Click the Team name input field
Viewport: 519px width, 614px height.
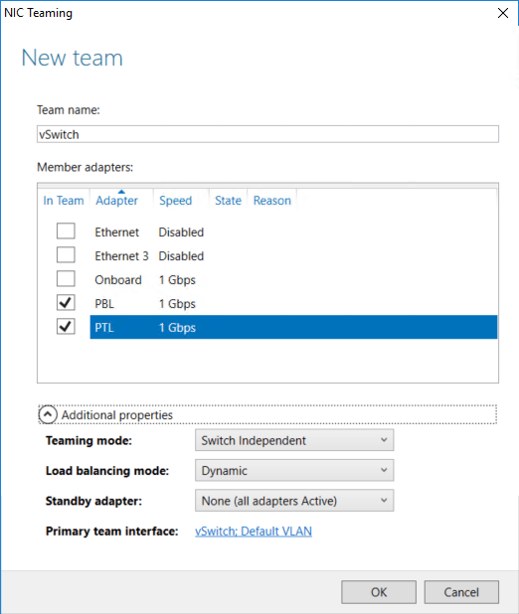[x=267, y=134]
